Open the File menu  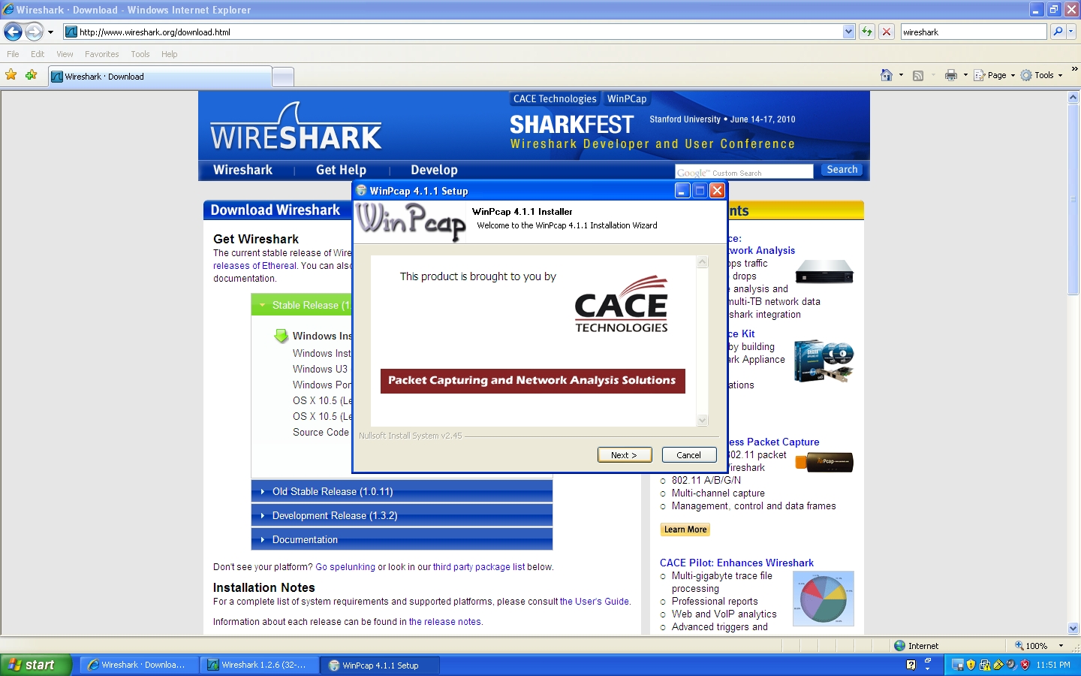13,54
